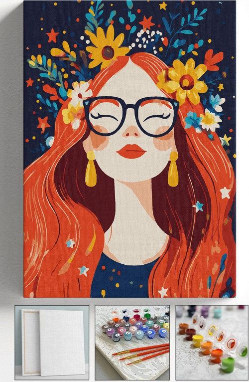Click the bridge of the navy glasses

tap(131, 107)
